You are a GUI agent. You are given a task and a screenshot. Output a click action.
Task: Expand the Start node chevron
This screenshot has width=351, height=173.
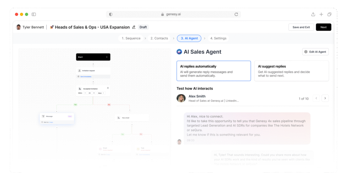[107, 57]
